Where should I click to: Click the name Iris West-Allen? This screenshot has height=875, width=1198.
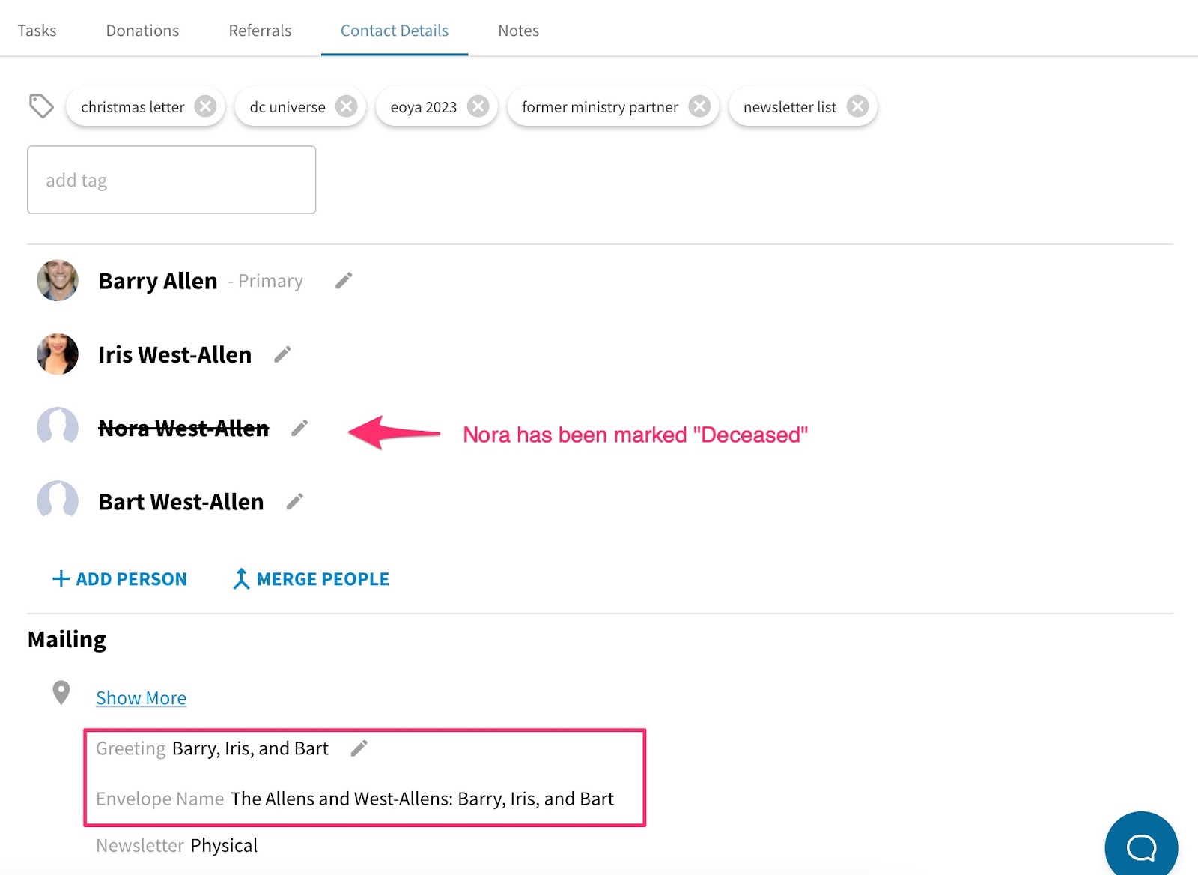tap(175, 354)
